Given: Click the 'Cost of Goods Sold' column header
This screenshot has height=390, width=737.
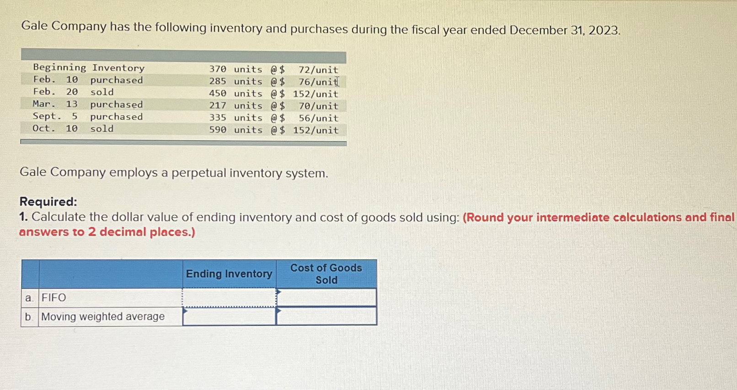Looking at the screenshot, I should click(x=326, y=273).
